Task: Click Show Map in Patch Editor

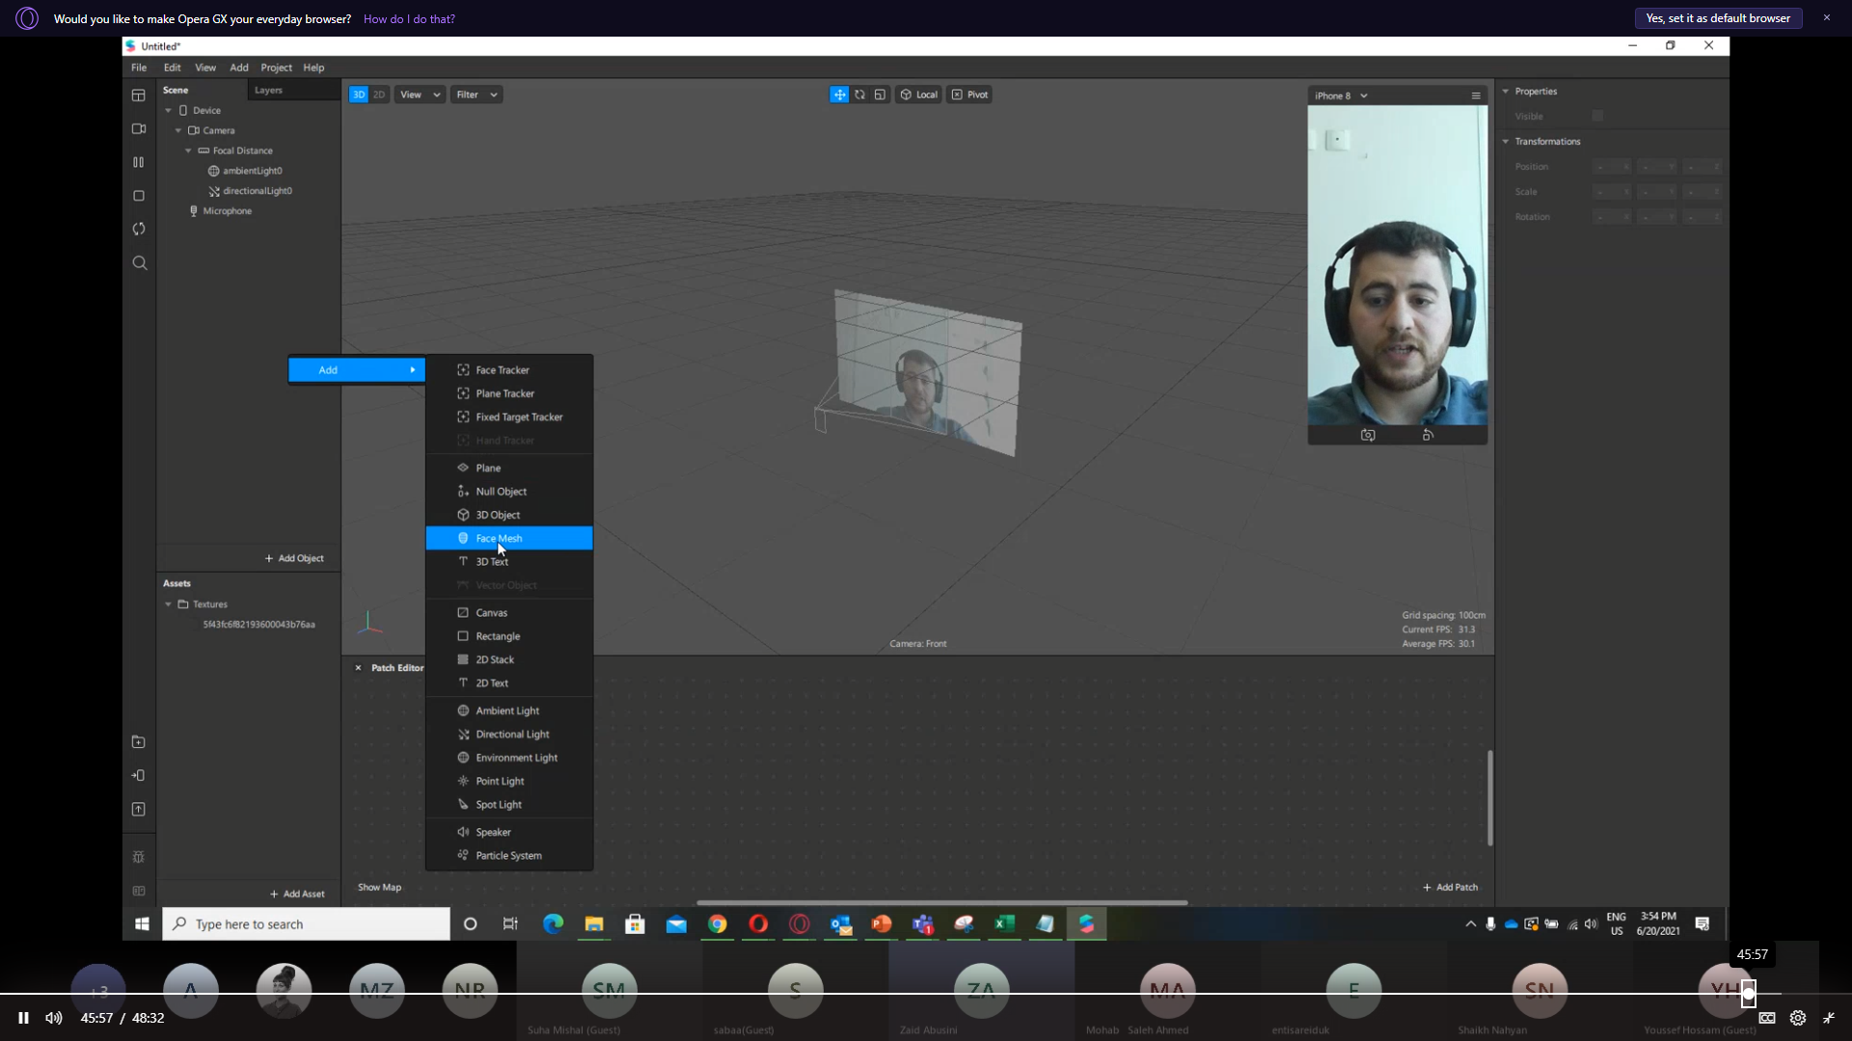Action: [379, 887]
